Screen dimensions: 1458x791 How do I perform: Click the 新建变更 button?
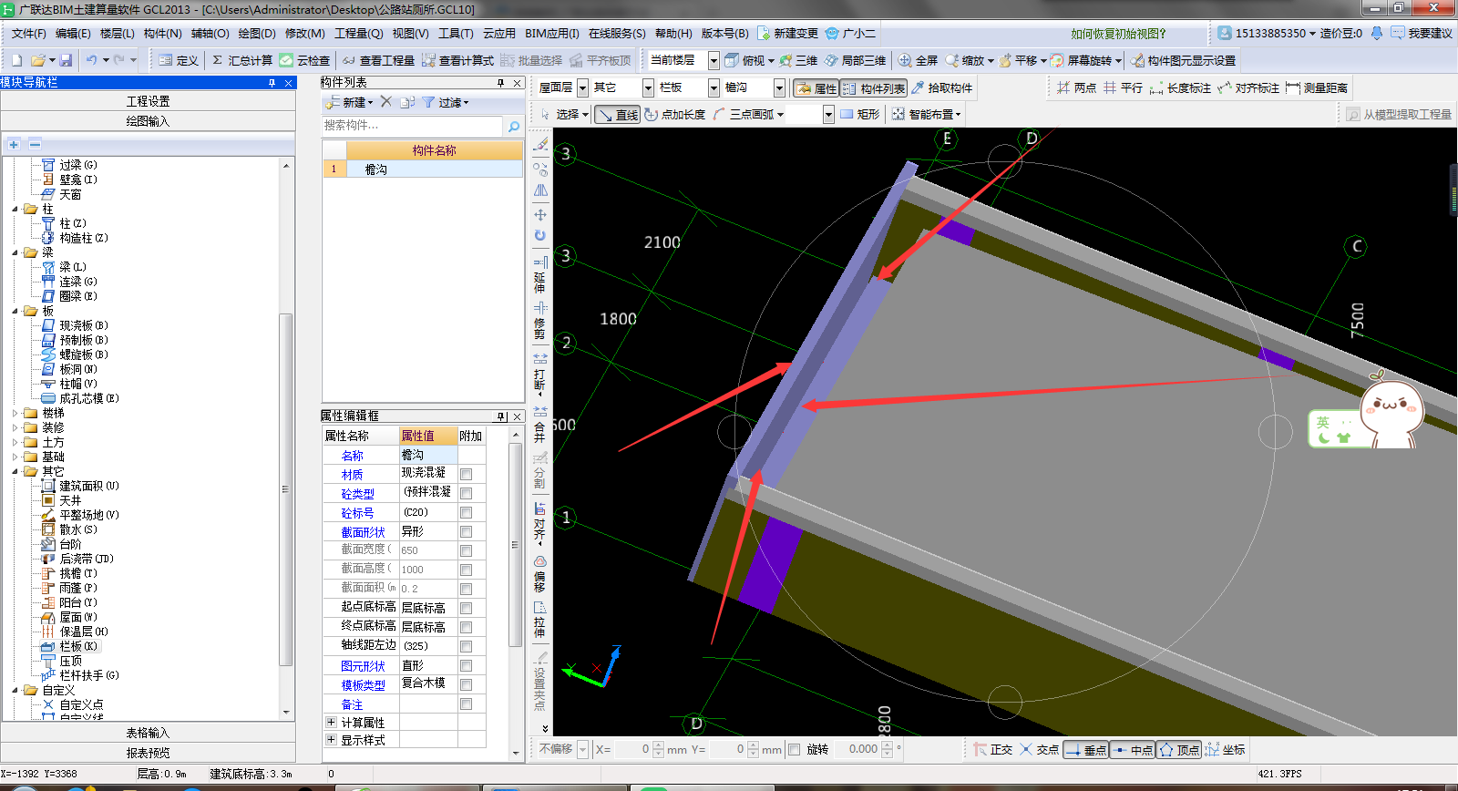pyautogui.click(x=788, y=33)
